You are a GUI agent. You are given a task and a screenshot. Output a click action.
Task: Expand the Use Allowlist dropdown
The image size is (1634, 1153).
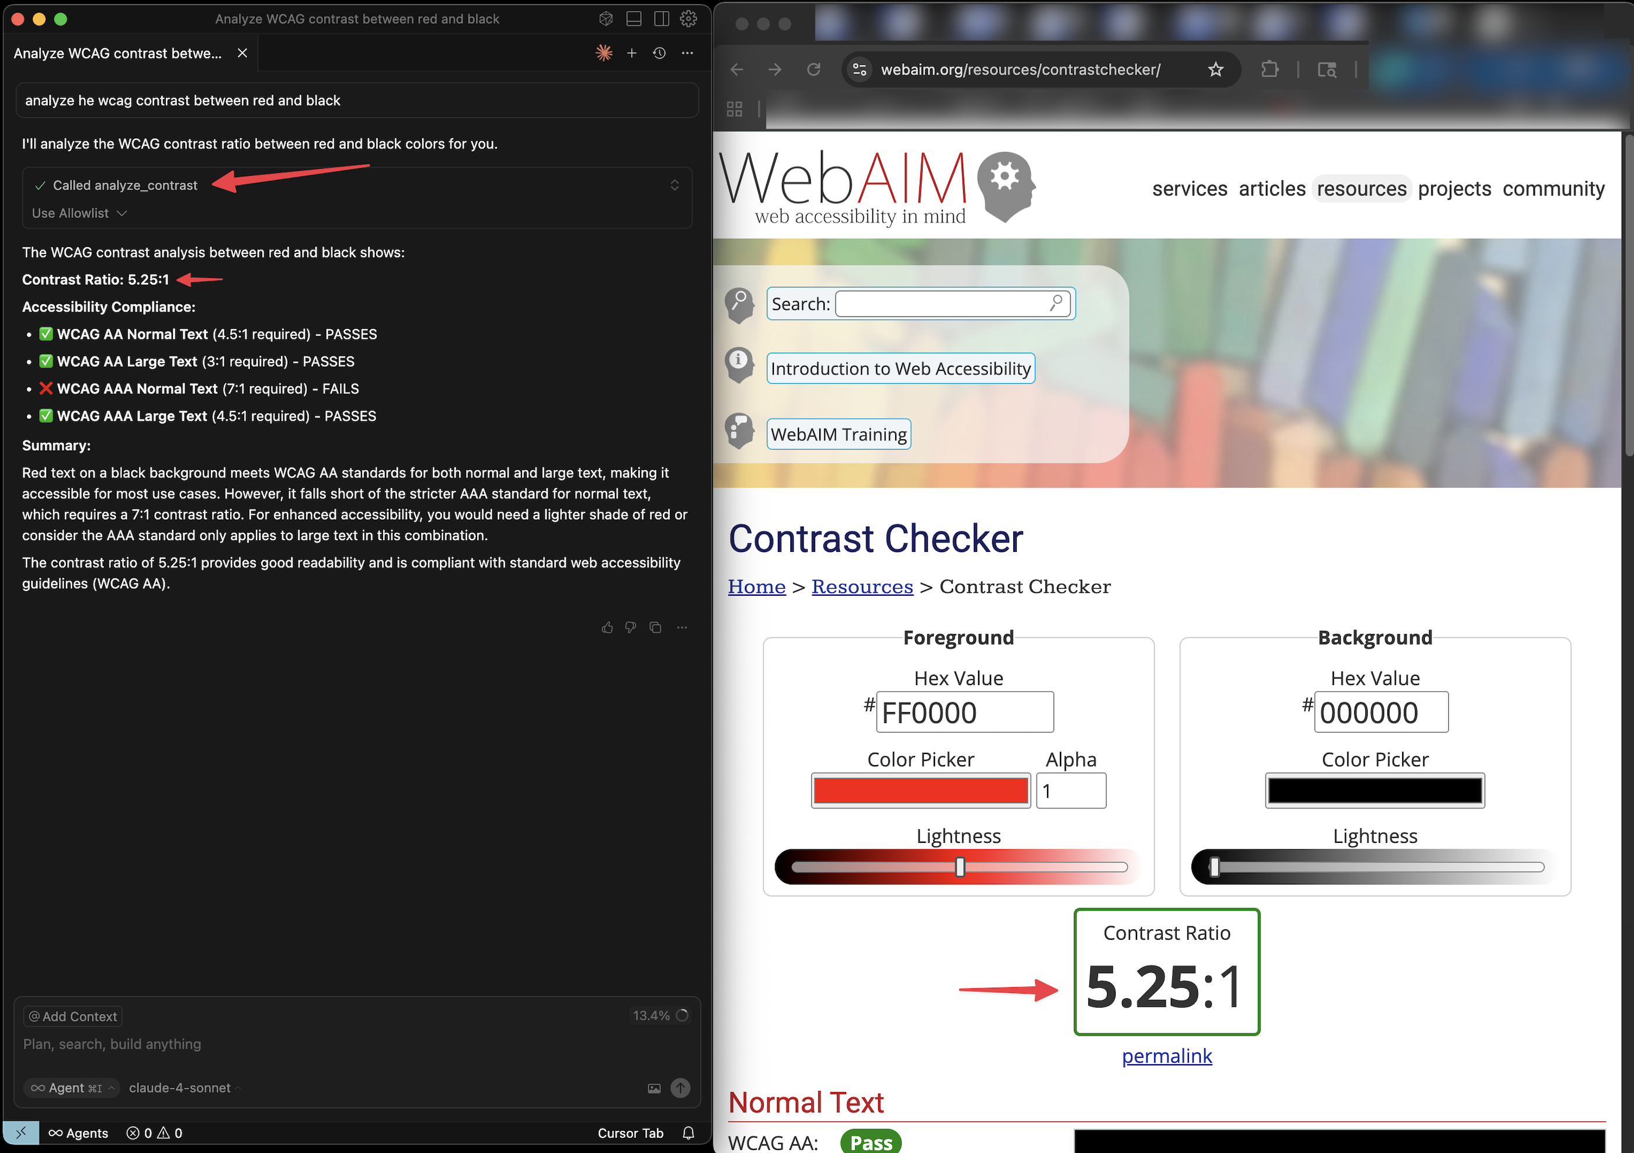[78, 213]
